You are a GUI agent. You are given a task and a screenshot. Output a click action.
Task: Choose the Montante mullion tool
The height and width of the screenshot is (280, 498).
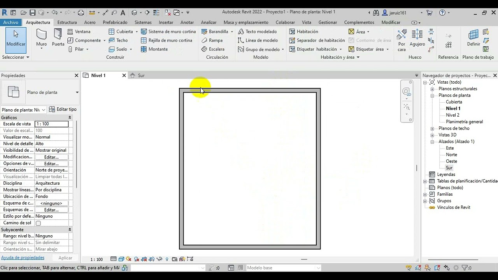tap(154, 49)
